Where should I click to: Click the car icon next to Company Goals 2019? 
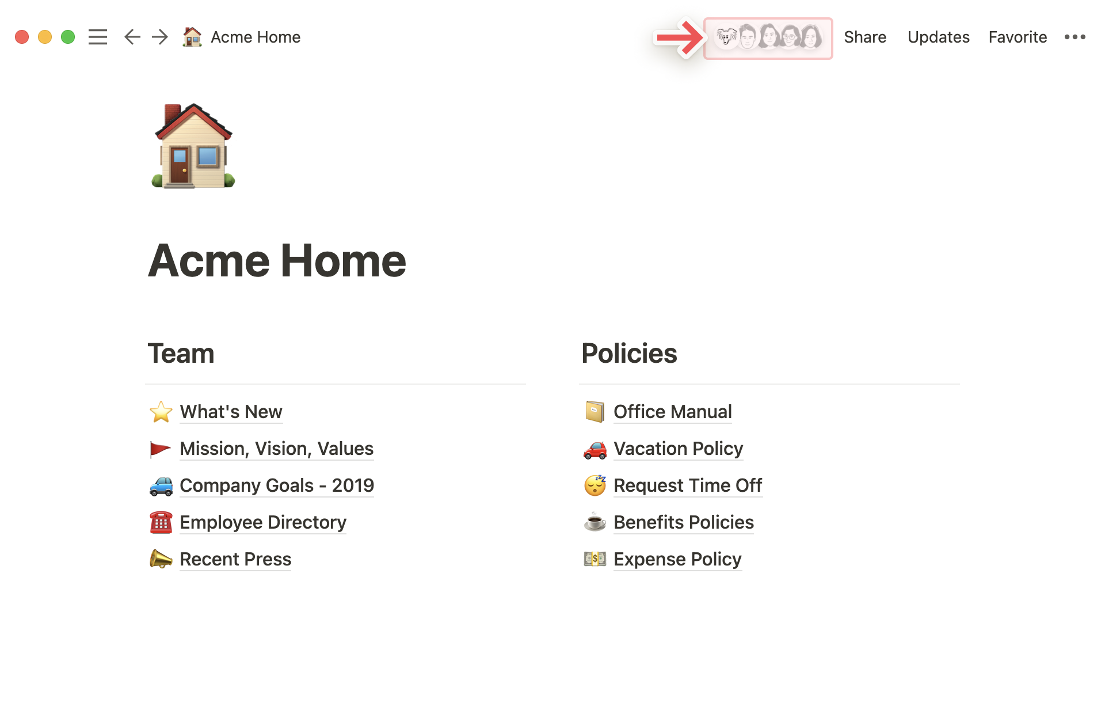[160, 484]
